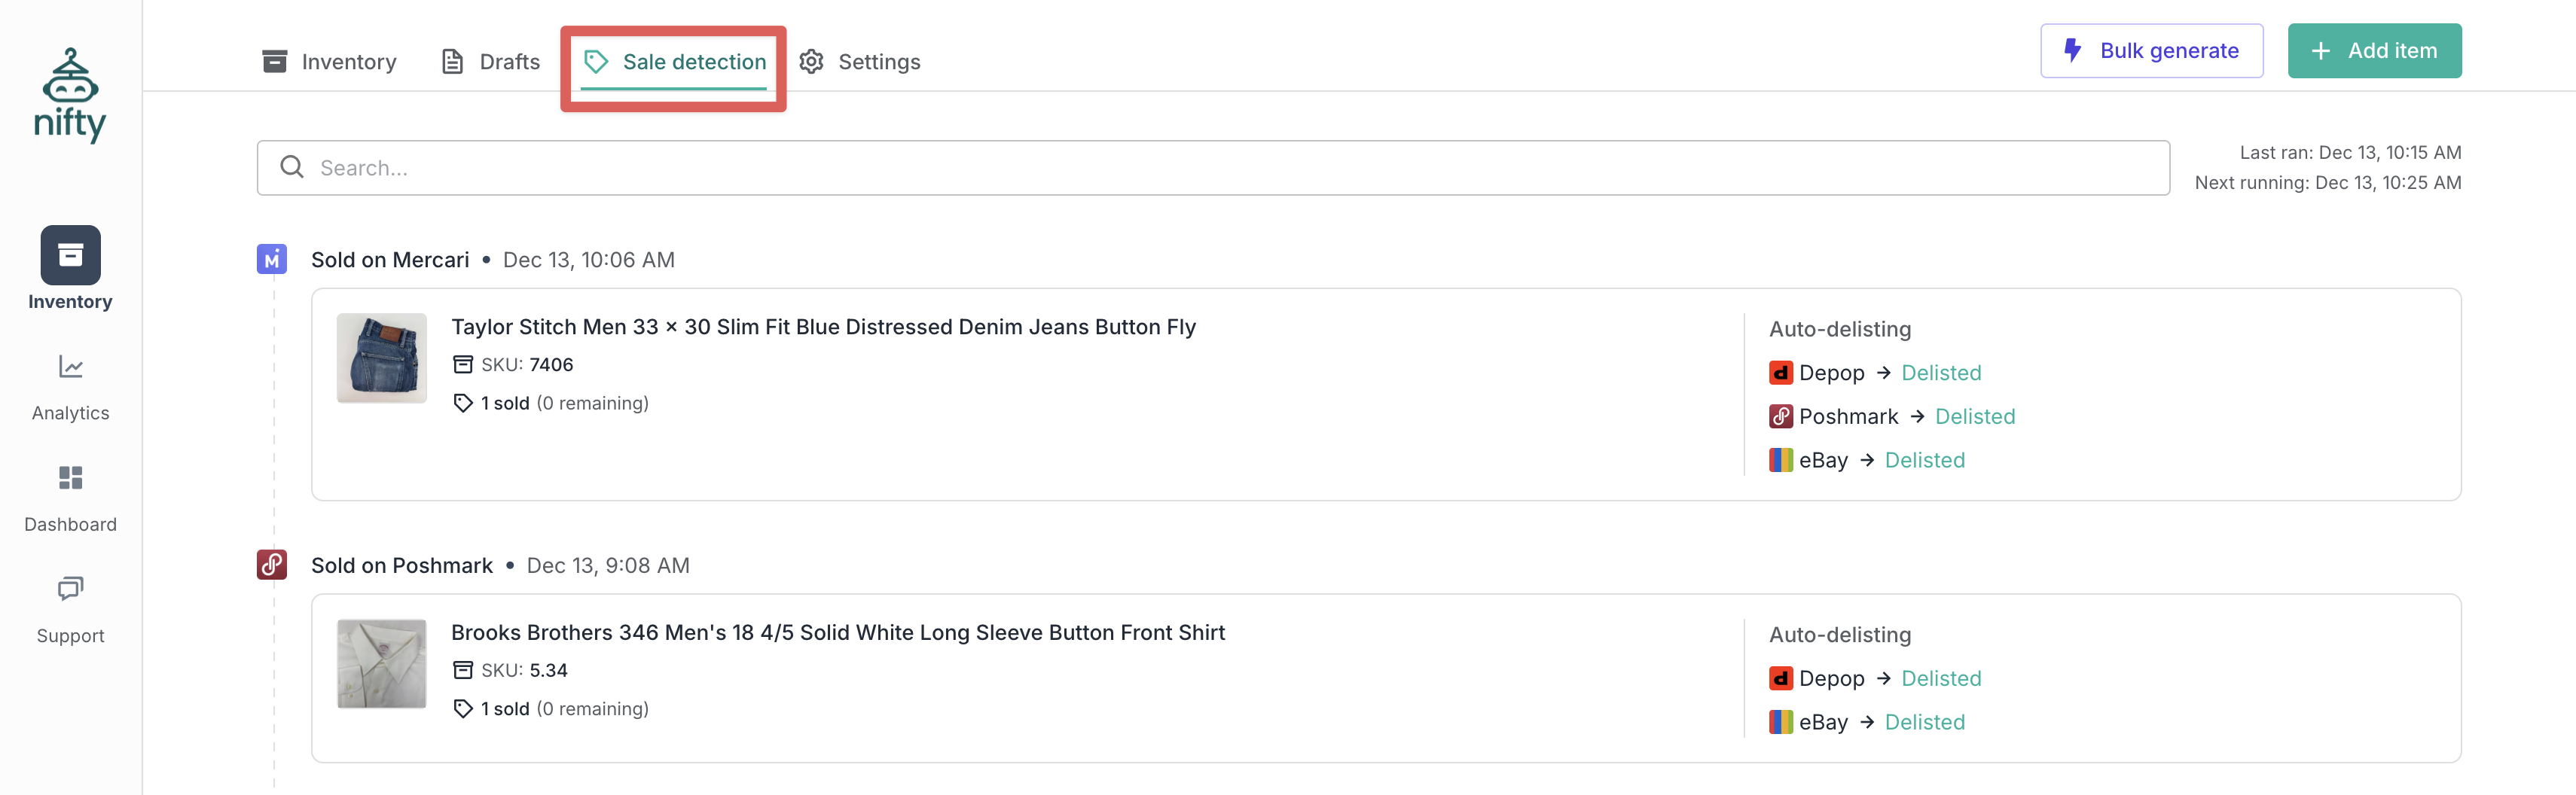The image size is (2576, 795).
Task: Go to the Dashboard grid icon
Action: pos(70,478)
